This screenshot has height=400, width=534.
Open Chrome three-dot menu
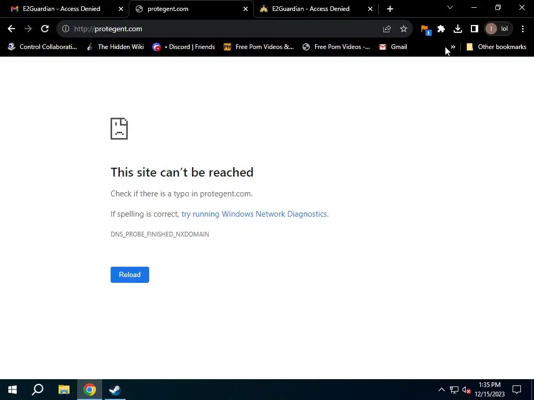point(523,29)
